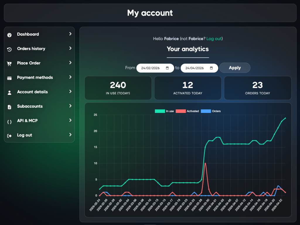Go to Orders history
The height and width of the screenshot is (225, 300).
click(x=39, y=49)
